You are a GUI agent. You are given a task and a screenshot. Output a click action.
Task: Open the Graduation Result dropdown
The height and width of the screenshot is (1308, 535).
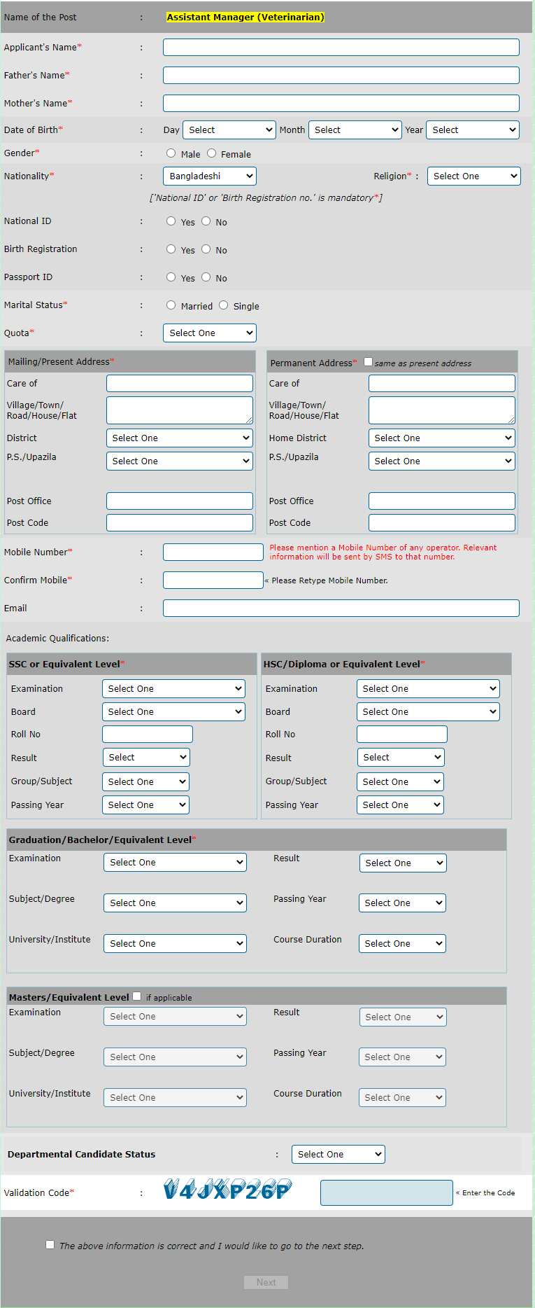pos(403,863)
